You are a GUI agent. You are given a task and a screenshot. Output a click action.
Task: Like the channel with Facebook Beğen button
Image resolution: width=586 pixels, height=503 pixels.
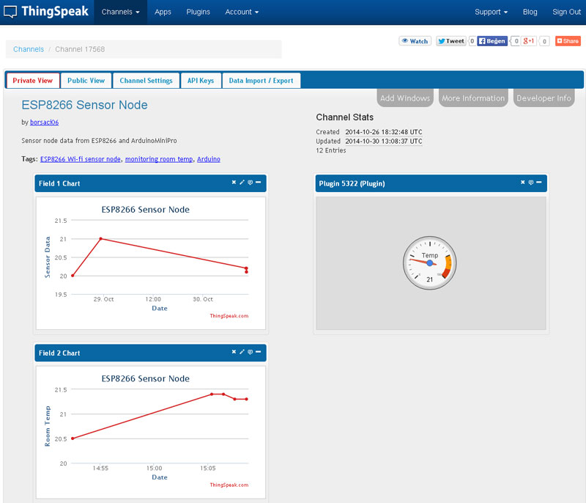[x=492, y=41]
